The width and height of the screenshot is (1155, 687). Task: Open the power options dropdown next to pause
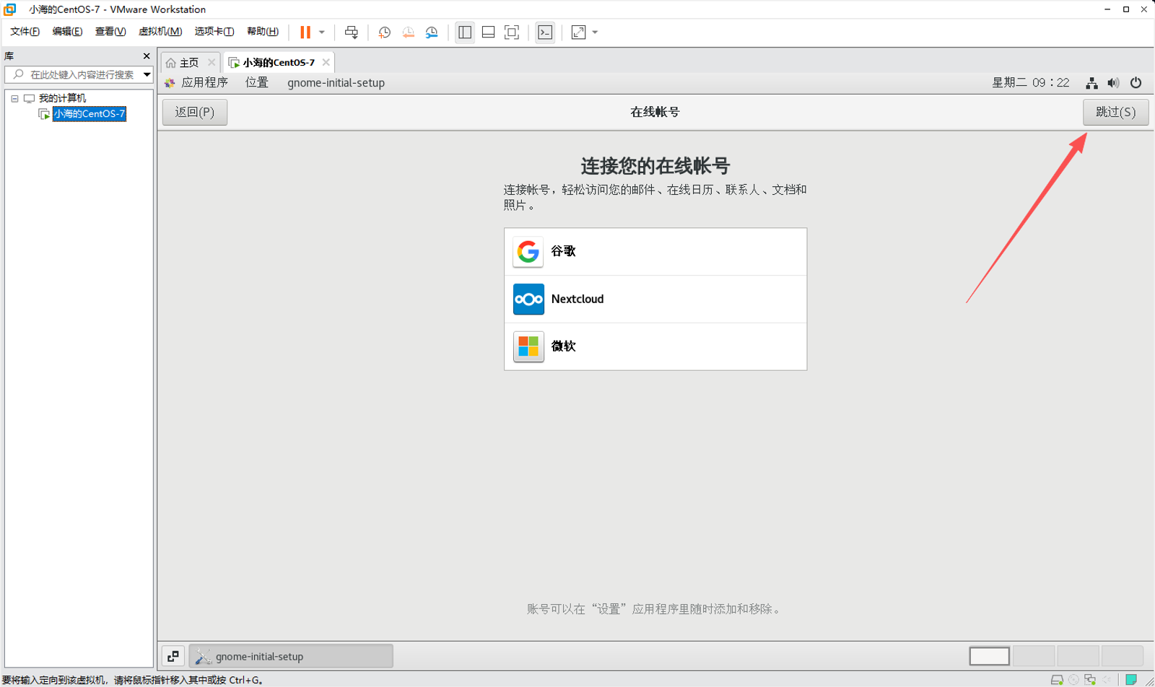[x=322, y=32]
